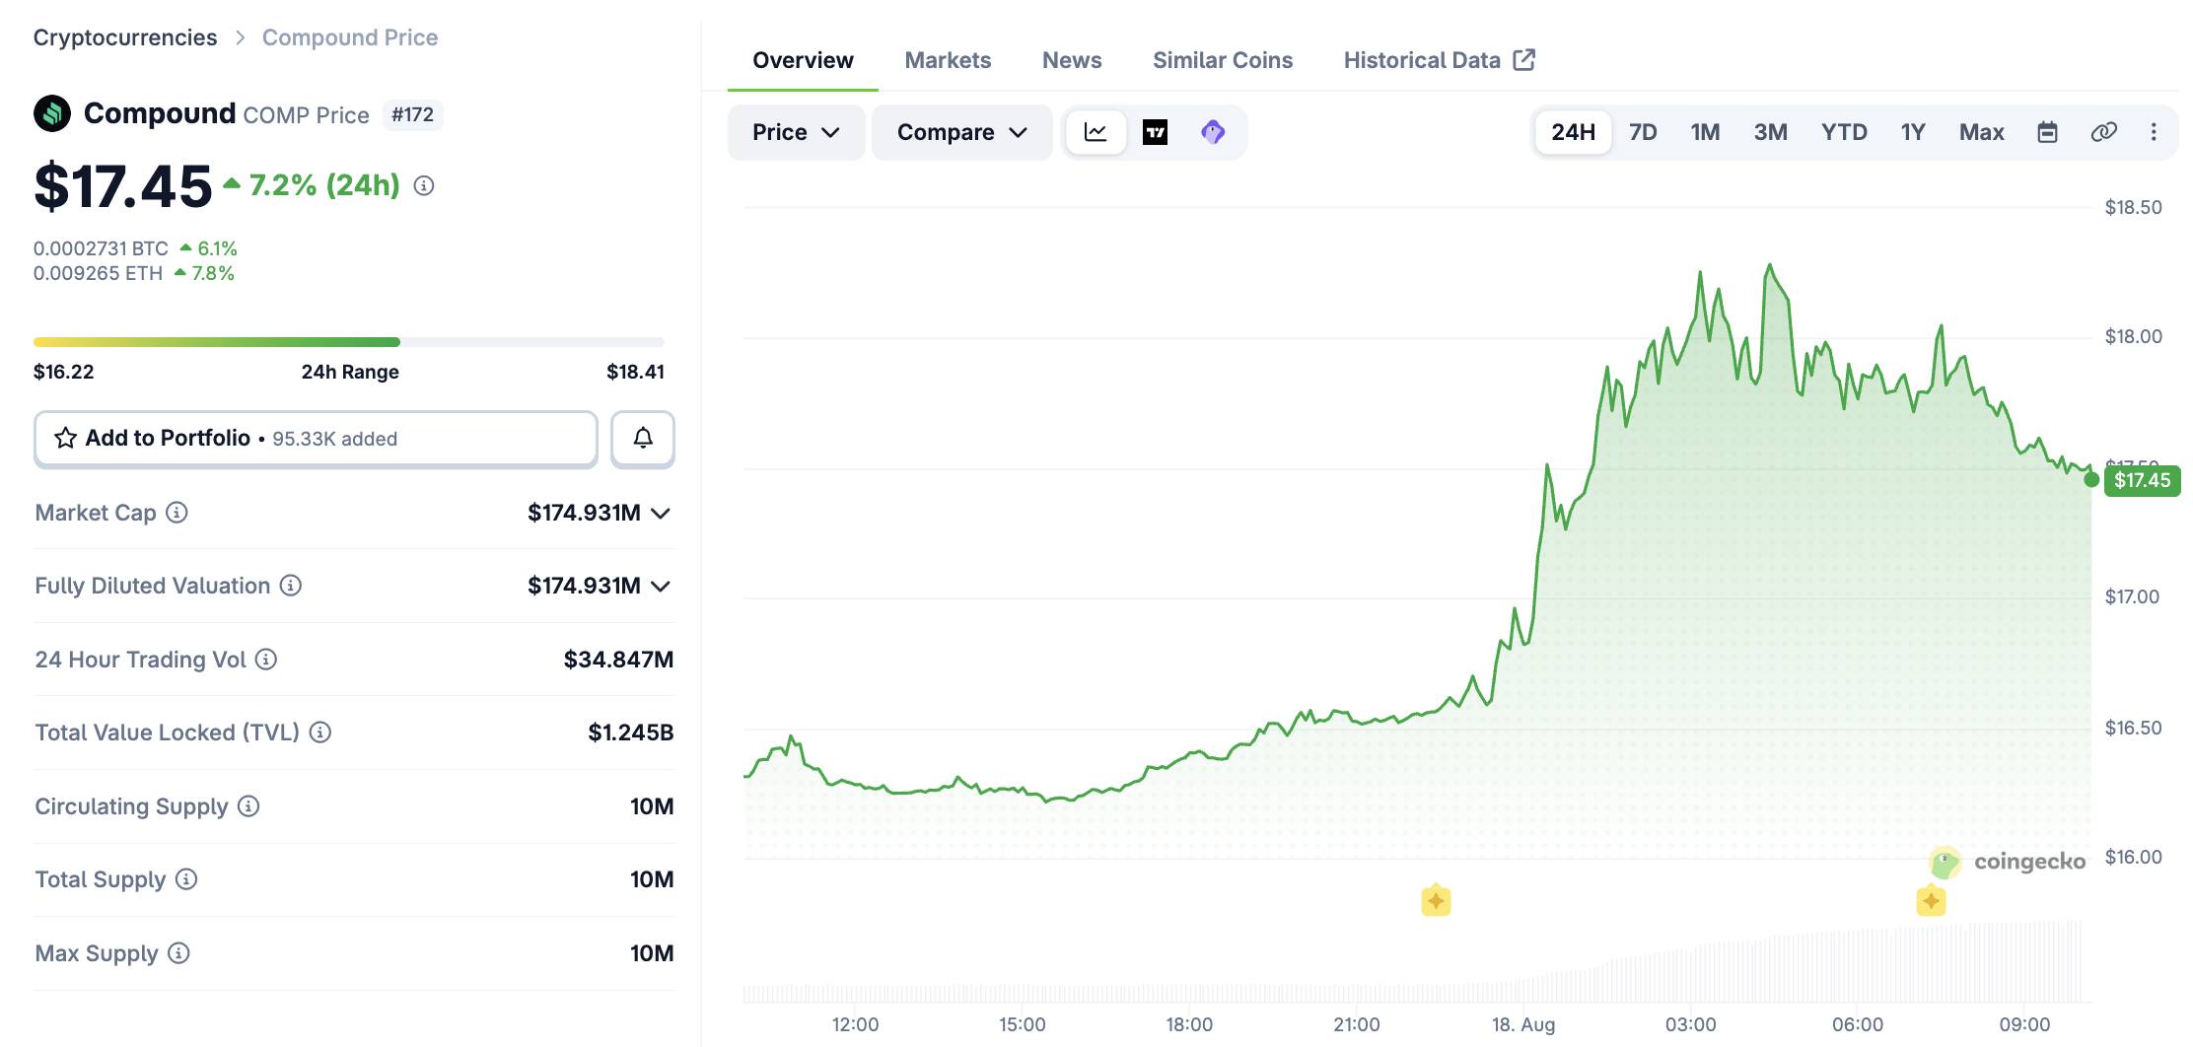Click the price alert bell icon

(x=643, y=438)
